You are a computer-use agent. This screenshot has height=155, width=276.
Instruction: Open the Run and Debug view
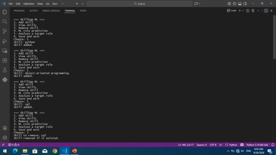click(x=5, y=41)
